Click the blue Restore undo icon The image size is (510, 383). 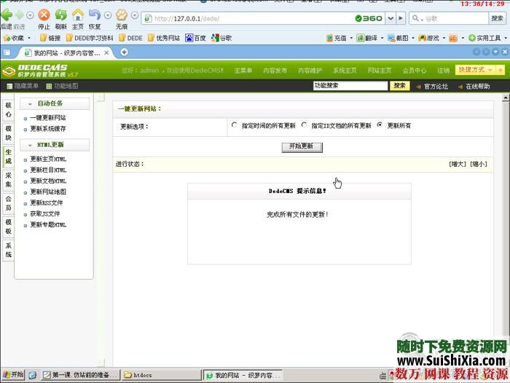94,15
